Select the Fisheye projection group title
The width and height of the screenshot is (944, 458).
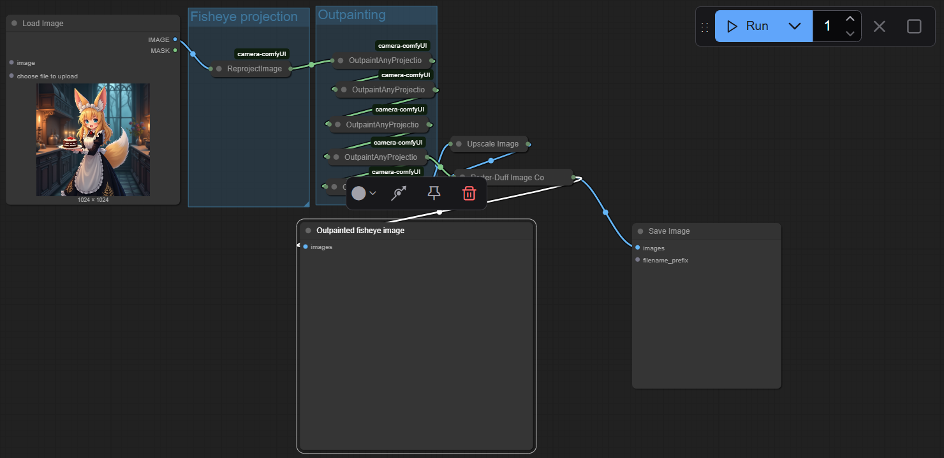tap(244, 17)
